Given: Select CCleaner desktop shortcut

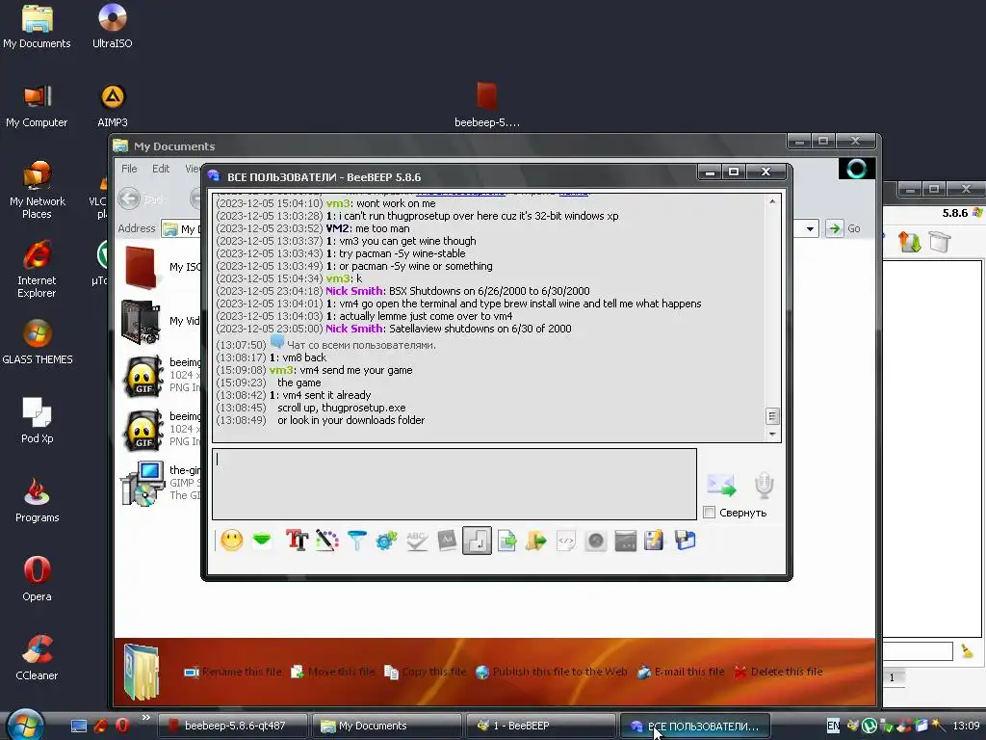Looking at the screenshot, I should click(37, 658).
